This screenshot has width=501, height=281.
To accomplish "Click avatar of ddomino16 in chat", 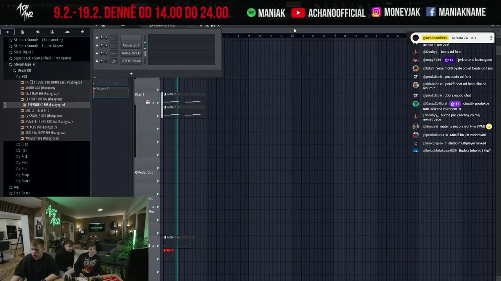I will (416, 85).
